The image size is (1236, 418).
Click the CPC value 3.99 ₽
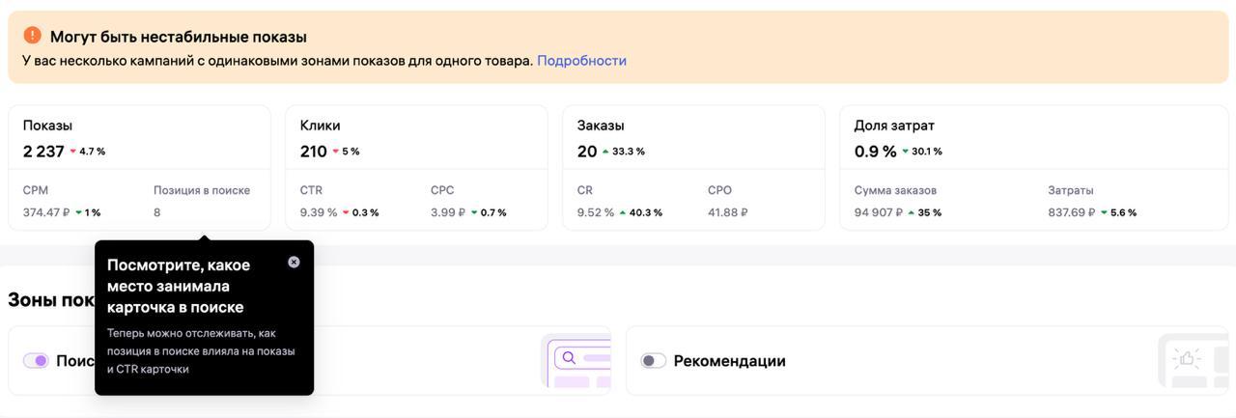pos(448,212)
